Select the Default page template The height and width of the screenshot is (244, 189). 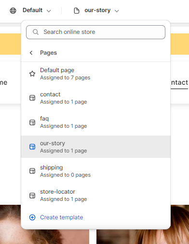(95, 74)
